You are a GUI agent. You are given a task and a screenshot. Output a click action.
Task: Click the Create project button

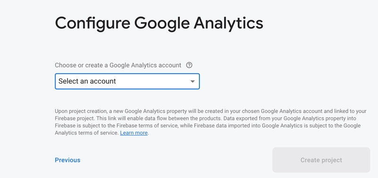coord(321,160)
